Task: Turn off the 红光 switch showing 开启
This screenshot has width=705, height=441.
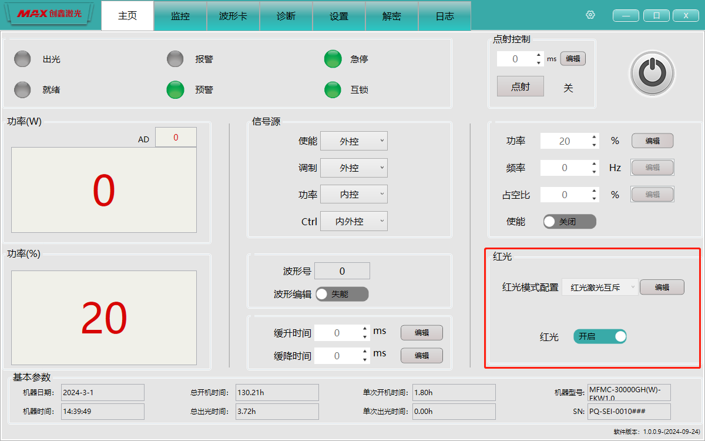Action: pos(600,336)
